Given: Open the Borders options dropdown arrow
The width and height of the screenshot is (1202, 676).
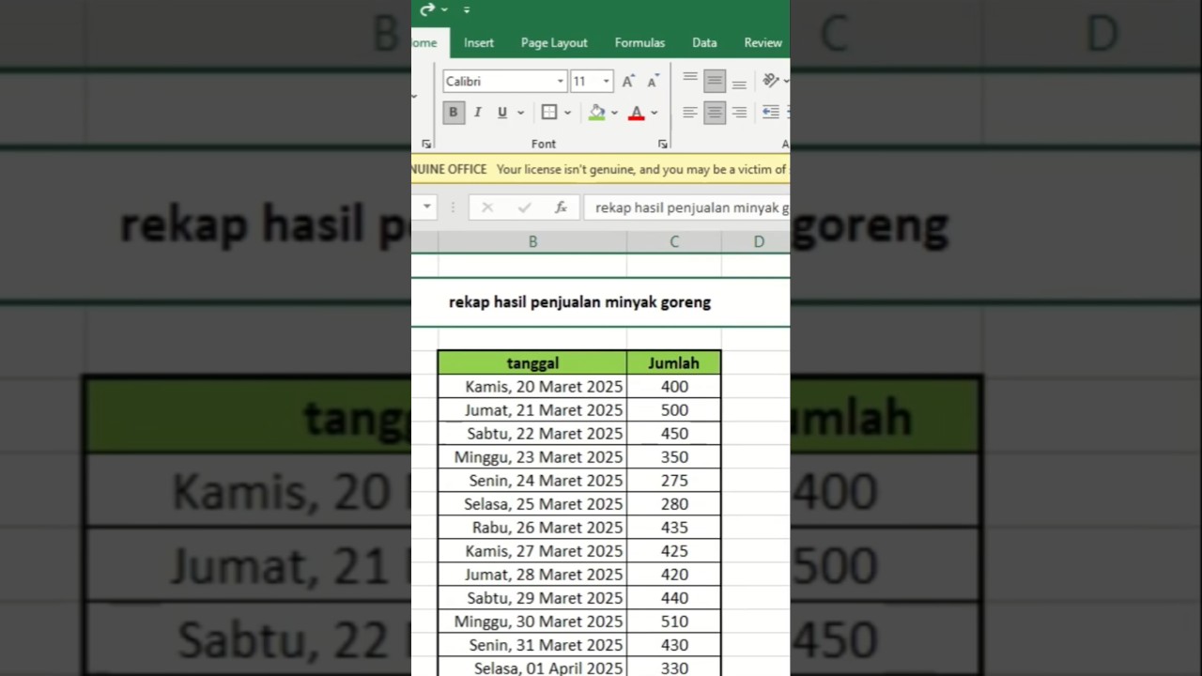Looking at the screenshot, I should point(567,113).
